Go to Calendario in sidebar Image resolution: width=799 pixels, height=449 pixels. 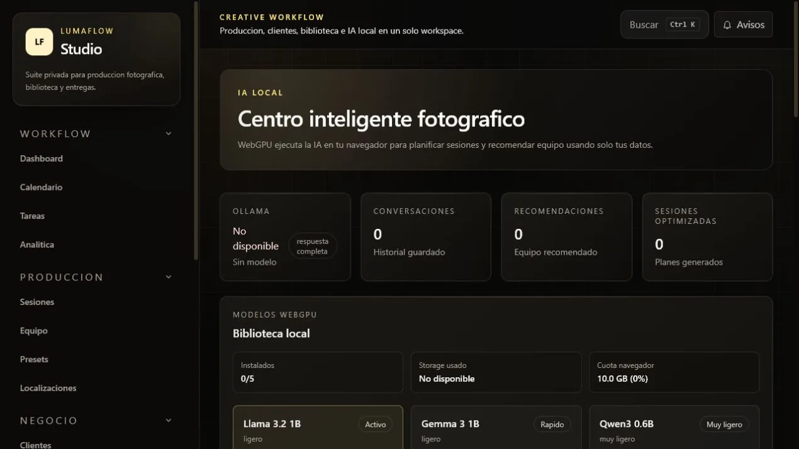click(41, 187)
